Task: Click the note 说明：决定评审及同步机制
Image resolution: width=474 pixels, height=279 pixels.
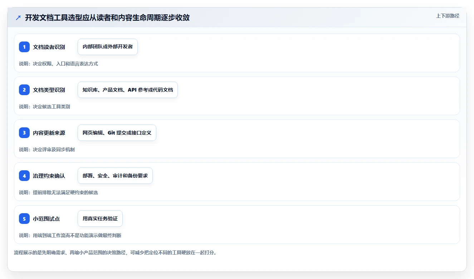Action: (47, 150)
